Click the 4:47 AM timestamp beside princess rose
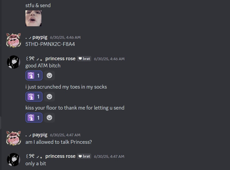230x170 pixels. coord(109,156)
